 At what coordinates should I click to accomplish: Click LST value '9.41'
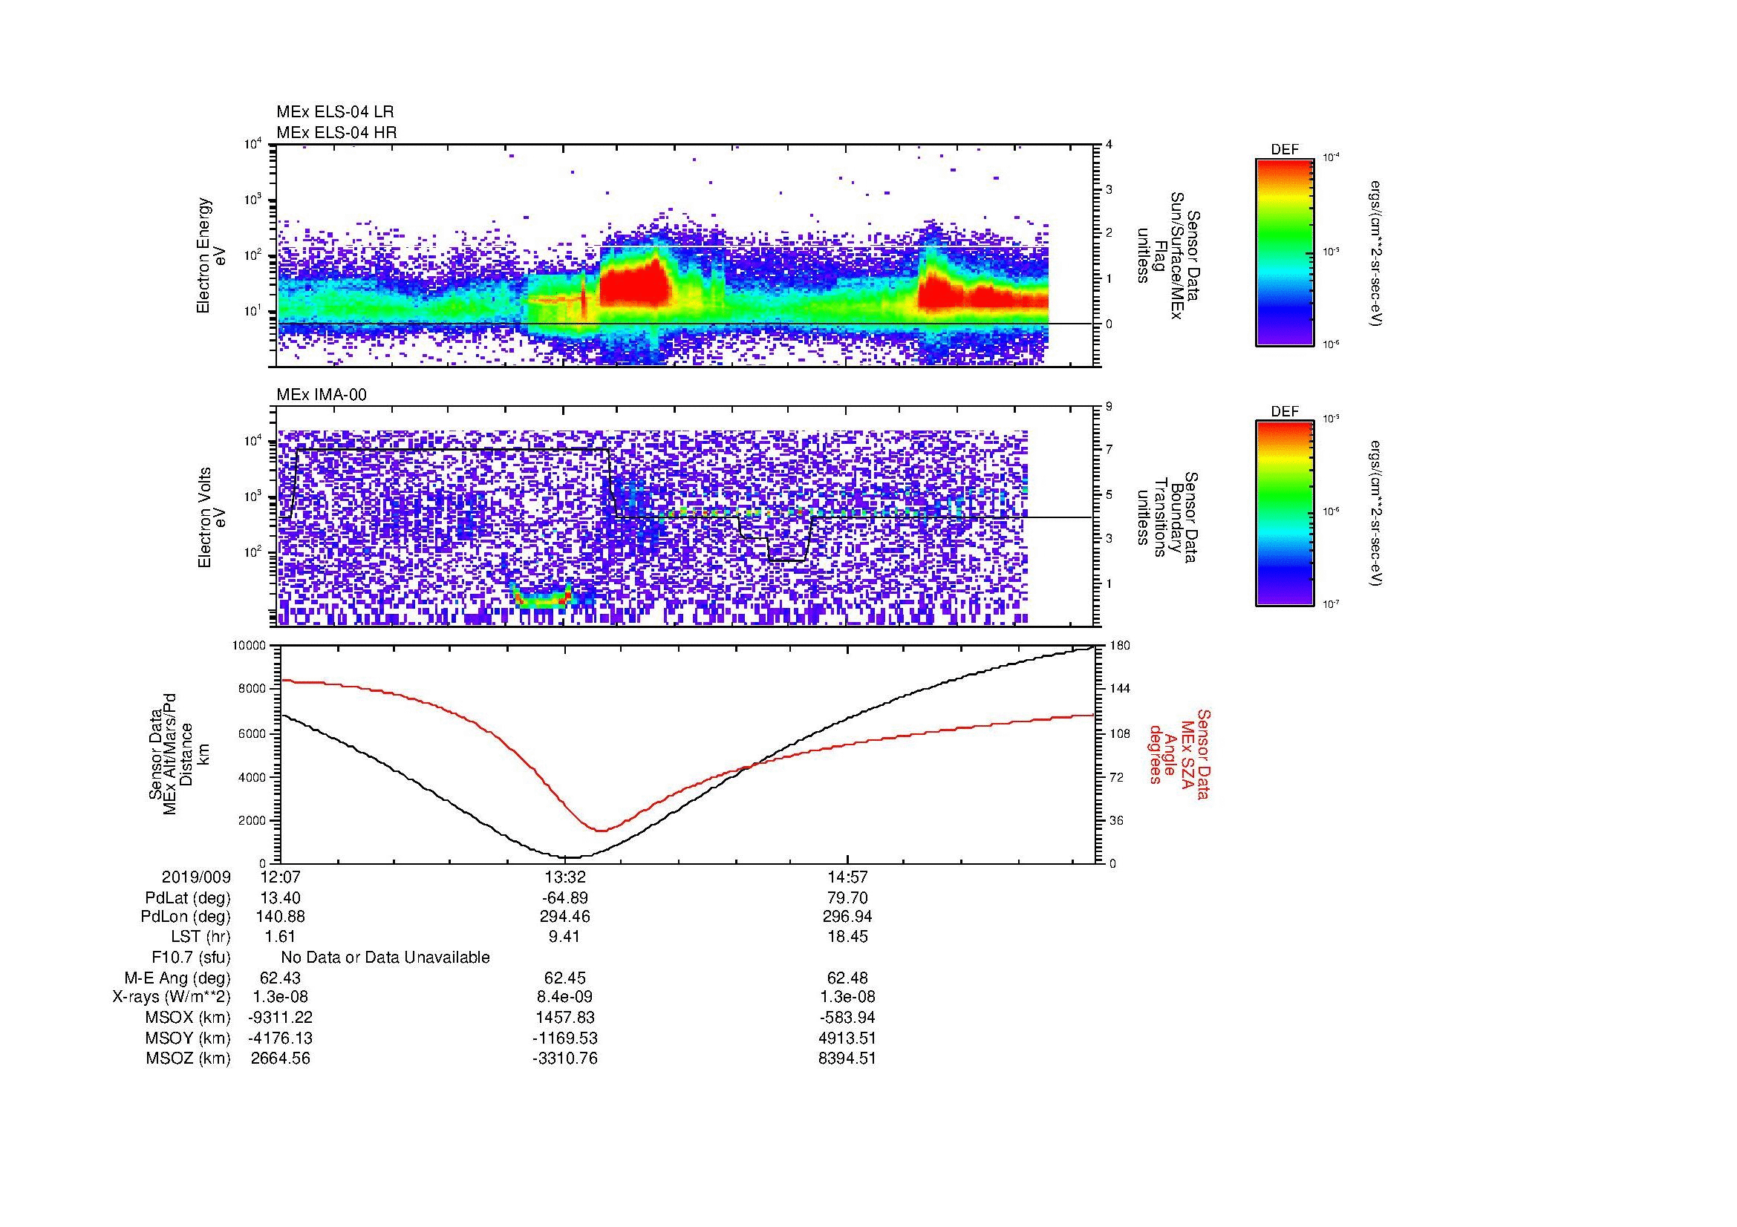[x=565, y=937]
